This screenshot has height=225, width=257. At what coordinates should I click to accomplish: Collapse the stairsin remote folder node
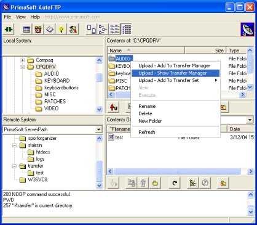coord(14,145)
